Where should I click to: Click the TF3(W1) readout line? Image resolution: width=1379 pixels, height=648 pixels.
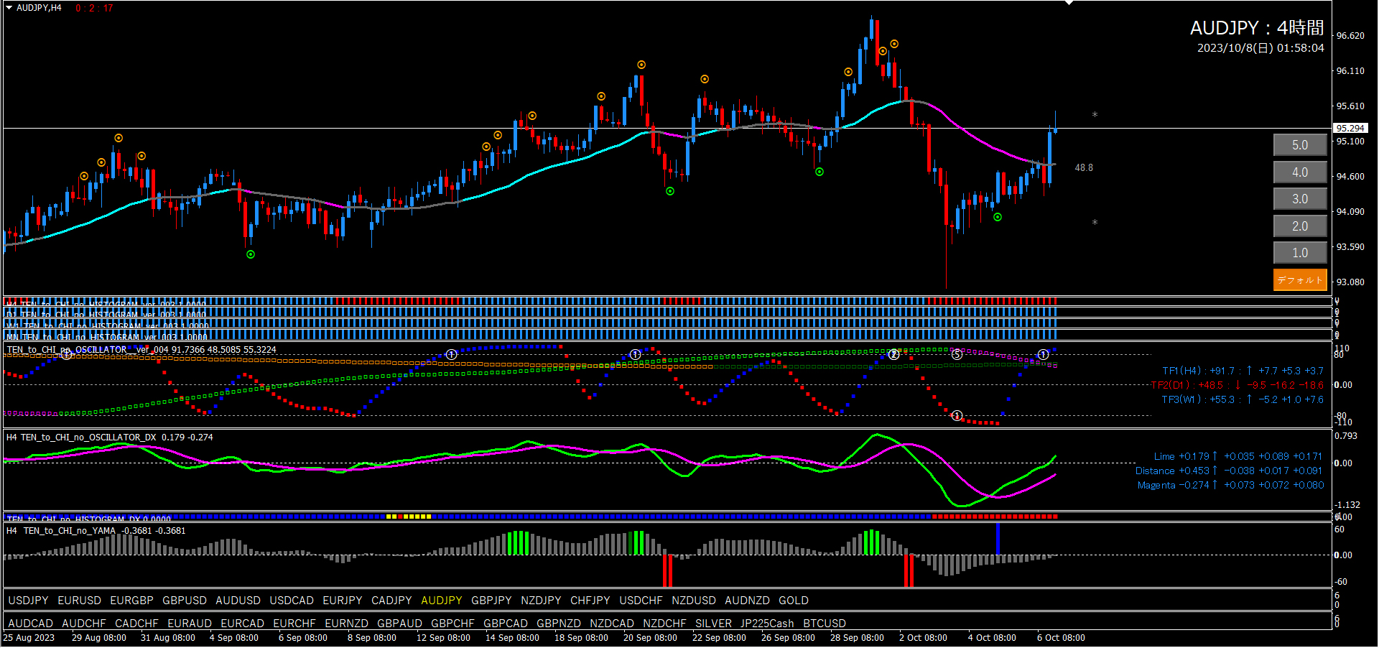(1243, 399)
